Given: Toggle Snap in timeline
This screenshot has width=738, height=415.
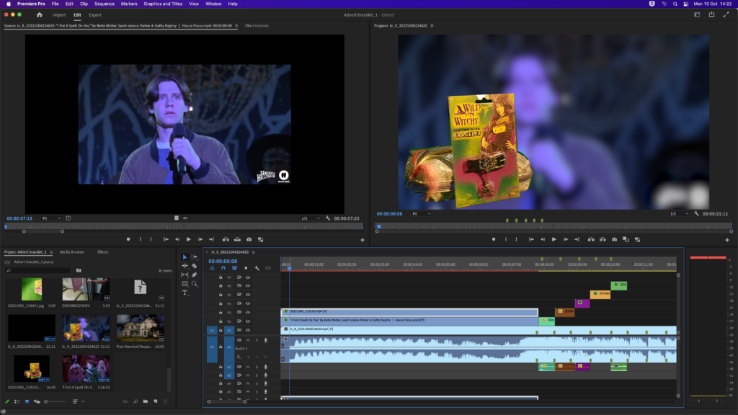Looking at the screenshot, I should 223,268.
